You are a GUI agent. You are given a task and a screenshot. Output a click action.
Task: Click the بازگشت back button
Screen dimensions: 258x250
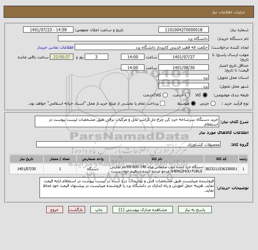coord(77,210)
